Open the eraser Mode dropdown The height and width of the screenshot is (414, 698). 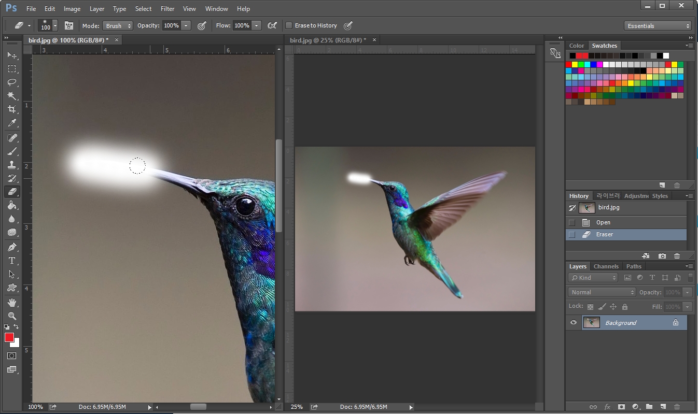(x=118, y=25)
